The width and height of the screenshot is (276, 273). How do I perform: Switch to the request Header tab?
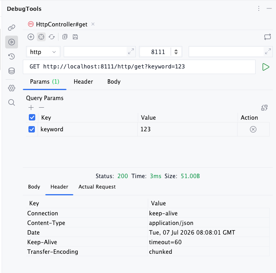pyautogui.click(x=83, y=82)
